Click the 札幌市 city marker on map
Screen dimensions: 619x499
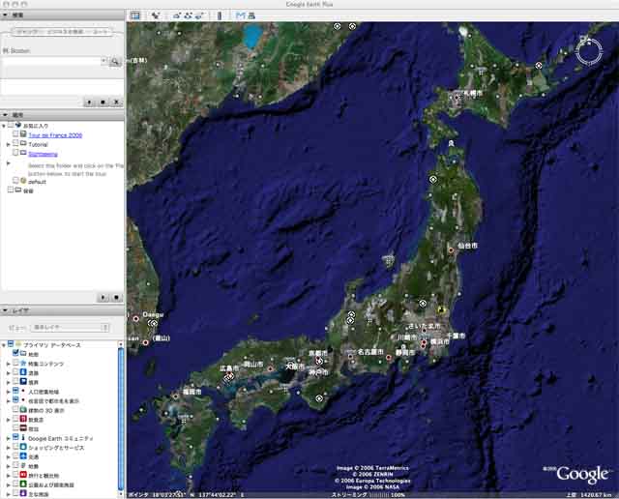pyautogui.click(x=457, y=96)
